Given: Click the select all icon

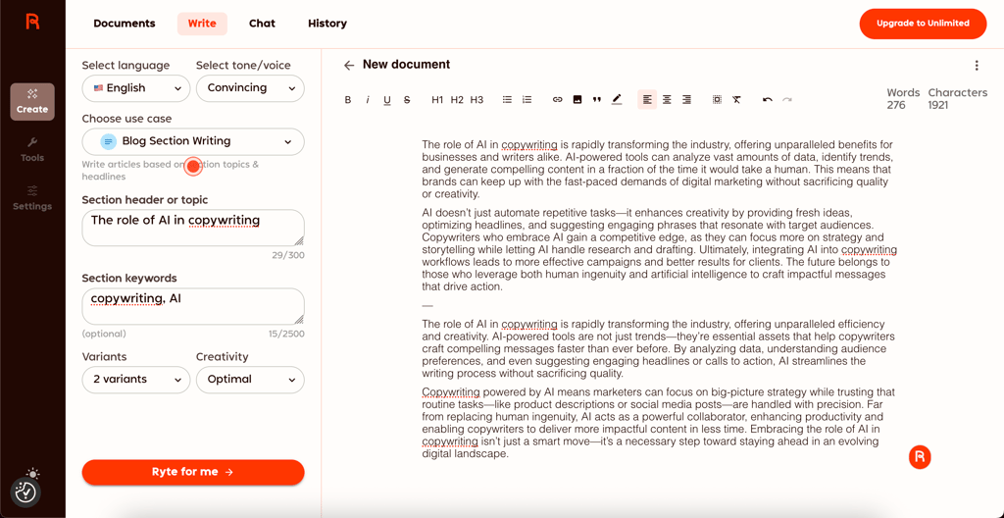Looking at the screenshot, I should point(717,99).
